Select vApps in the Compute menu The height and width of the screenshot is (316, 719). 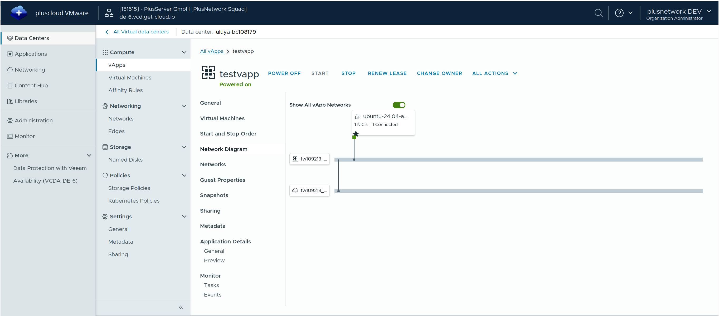(143, 65)
